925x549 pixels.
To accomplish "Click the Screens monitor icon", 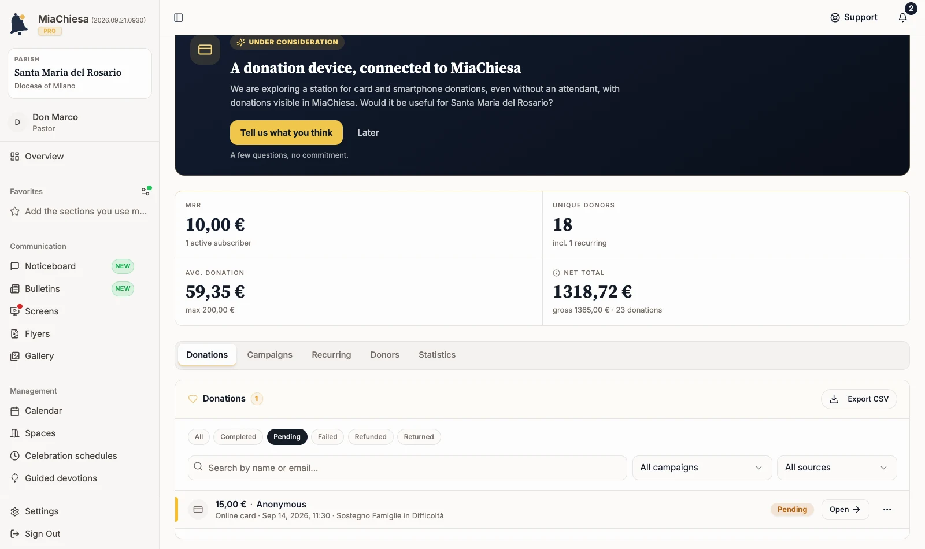I will pos(15,311).
